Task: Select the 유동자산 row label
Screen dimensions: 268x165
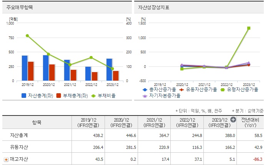Action: pyautogui.click(x=19, y=147)
